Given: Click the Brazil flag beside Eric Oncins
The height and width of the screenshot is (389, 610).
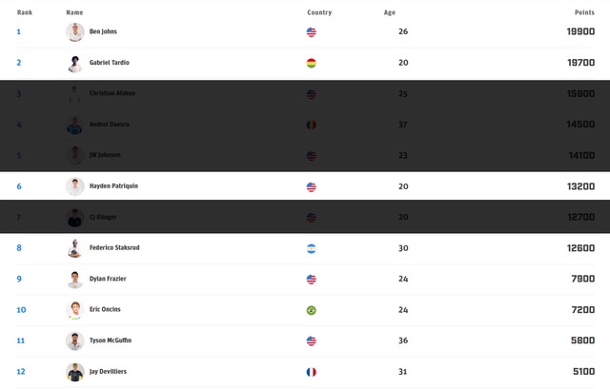Looking at the screenshot, I should [x=311, y=310].
